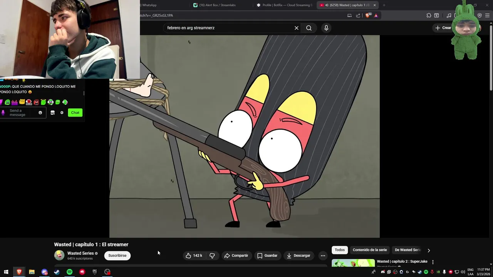Open the Windows Start menu
The image size is (493, 277).
point(6,272)
